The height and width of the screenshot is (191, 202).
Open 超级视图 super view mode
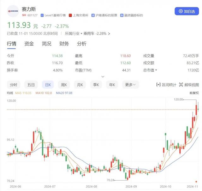189,85
